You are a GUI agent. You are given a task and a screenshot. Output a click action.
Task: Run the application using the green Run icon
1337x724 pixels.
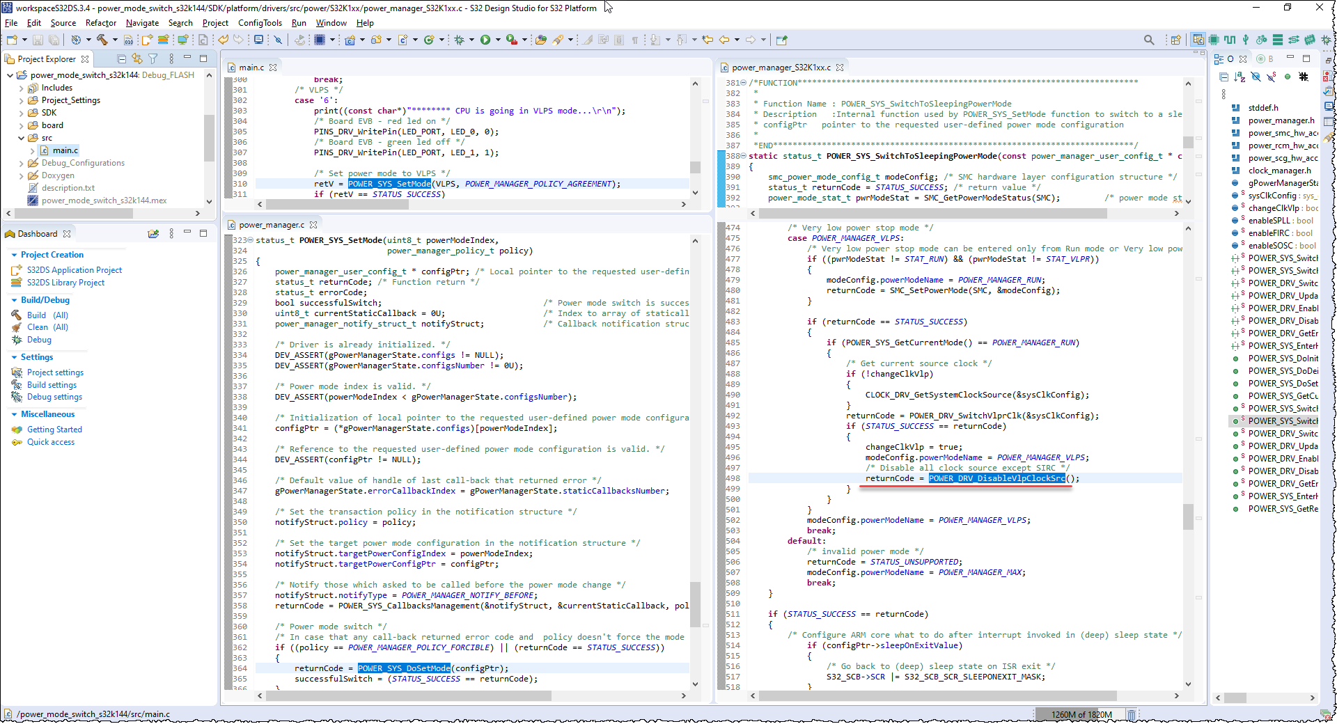[485, 40]
